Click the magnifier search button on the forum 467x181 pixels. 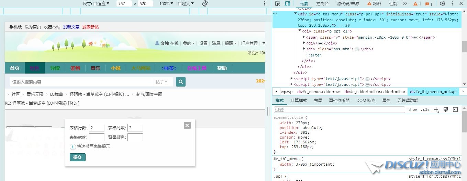click(x=181, y=82)
